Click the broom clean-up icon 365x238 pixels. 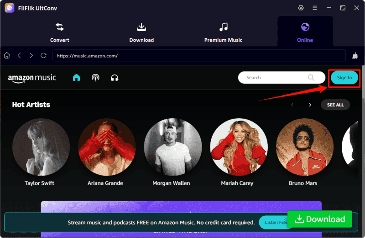point(355,56)
